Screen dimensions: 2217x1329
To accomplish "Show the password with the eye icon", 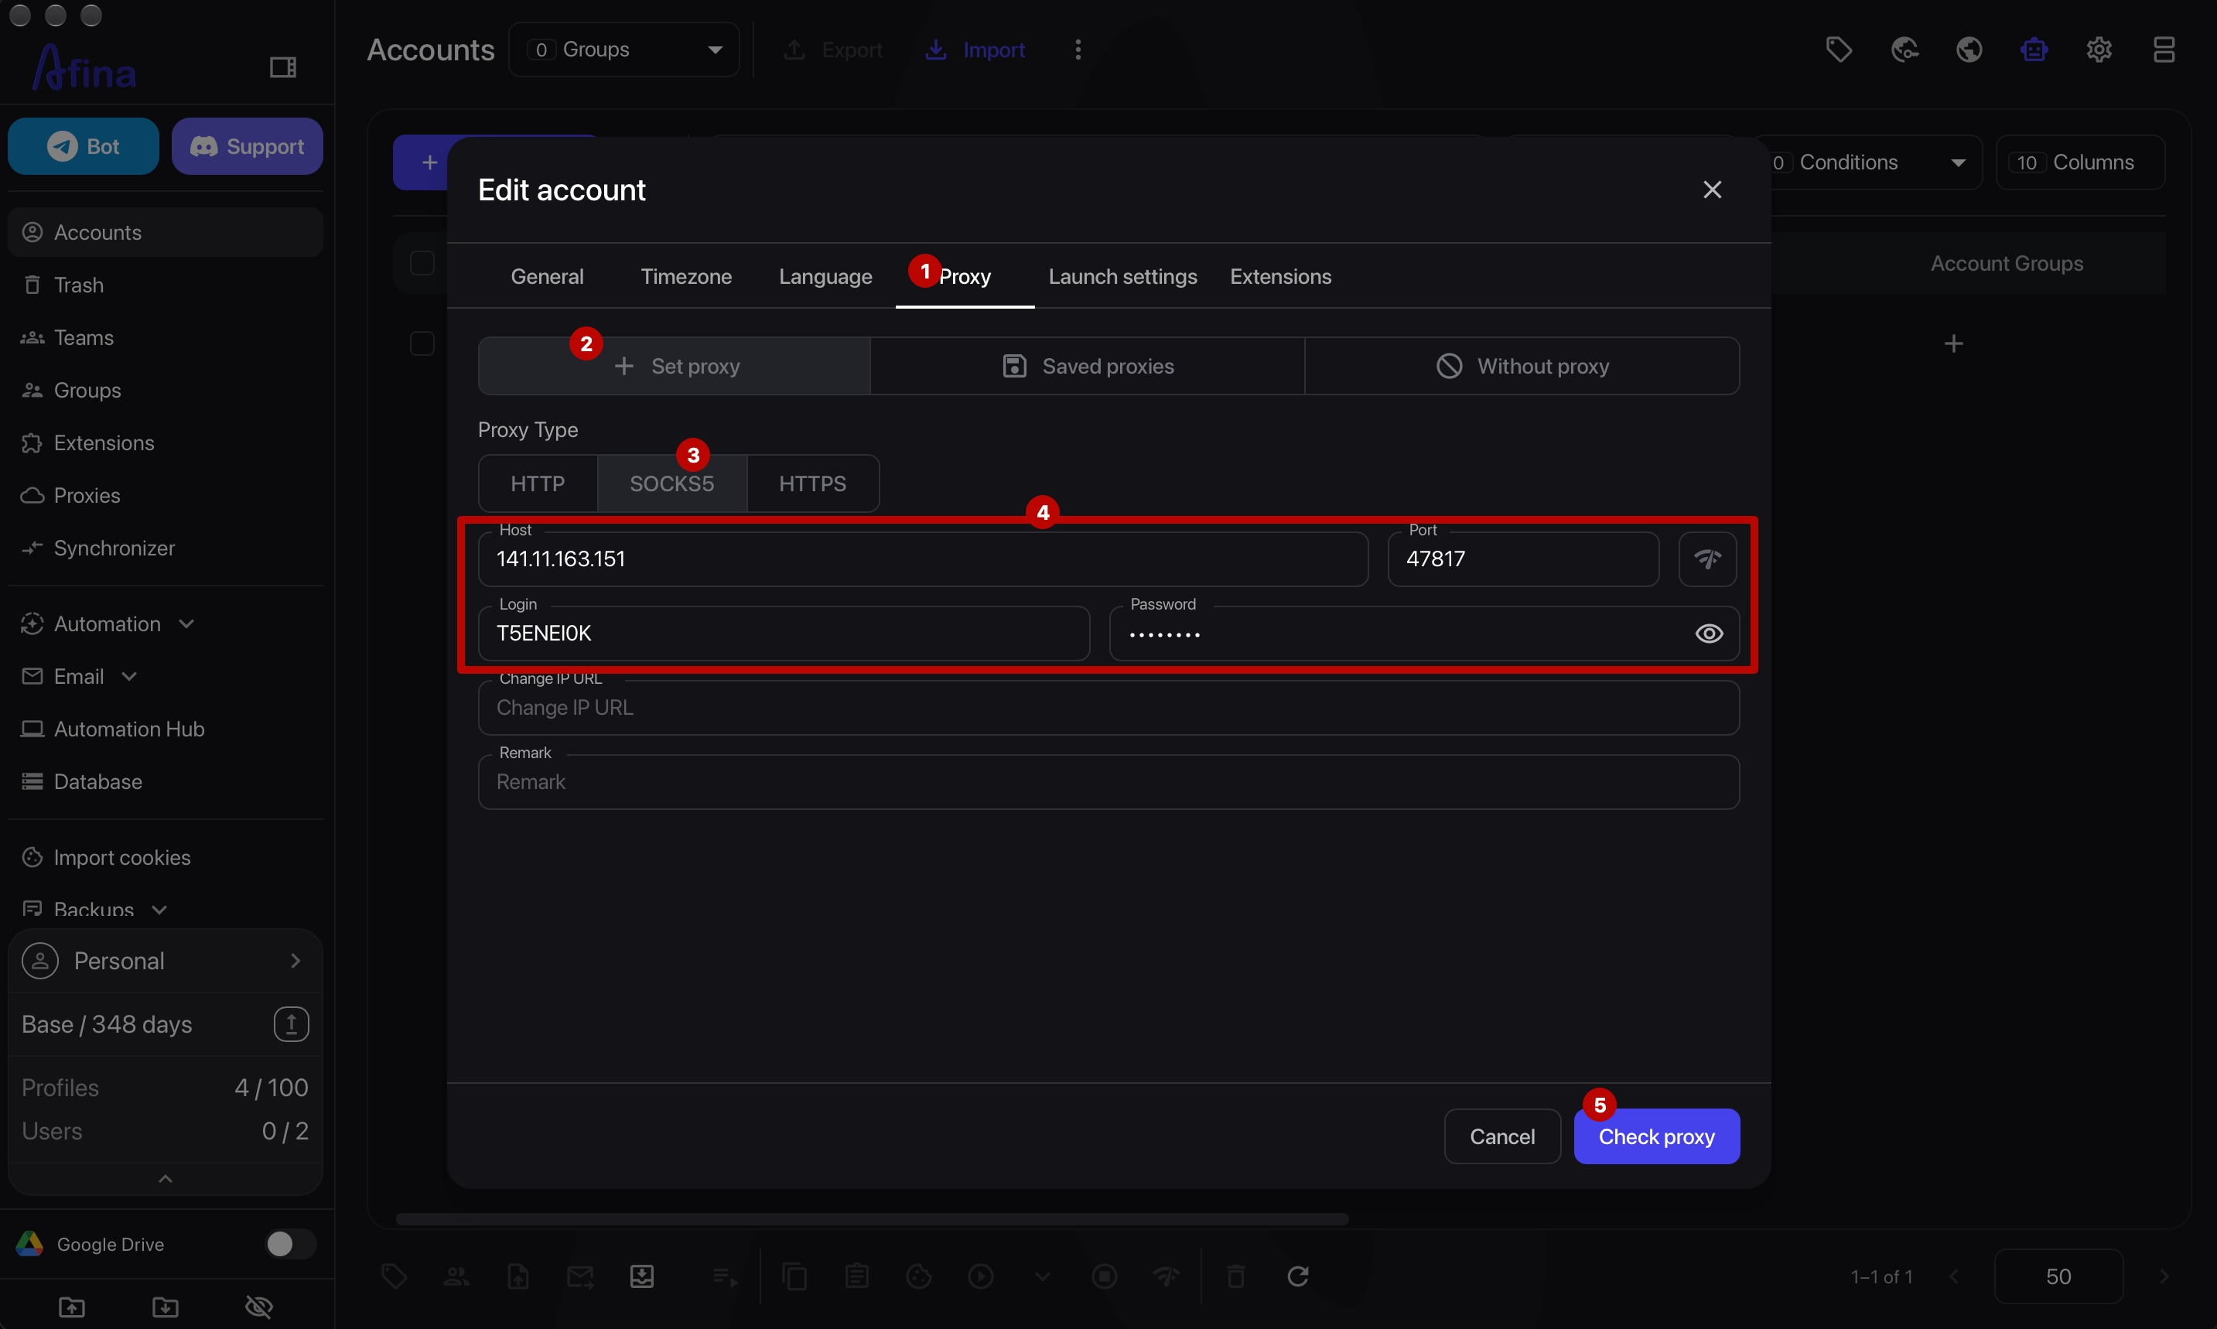I will 1710,633.
